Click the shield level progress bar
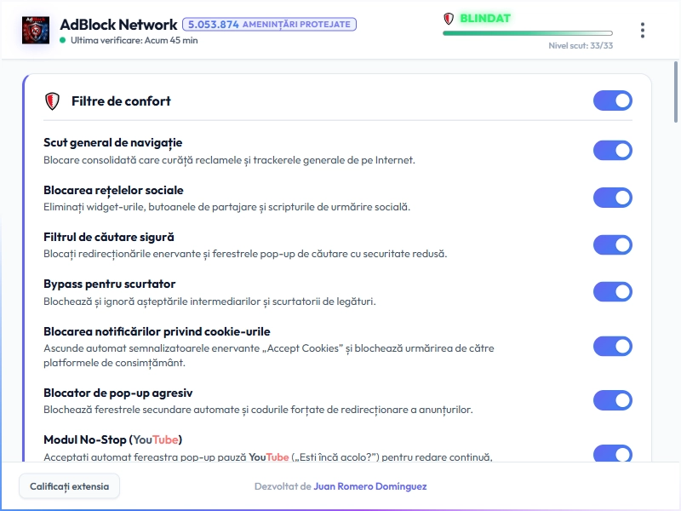Screen dimensions: 681x511 pyautogui.click(x=528, y=33)
